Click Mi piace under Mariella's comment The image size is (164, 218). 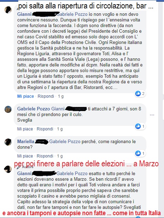25,156
